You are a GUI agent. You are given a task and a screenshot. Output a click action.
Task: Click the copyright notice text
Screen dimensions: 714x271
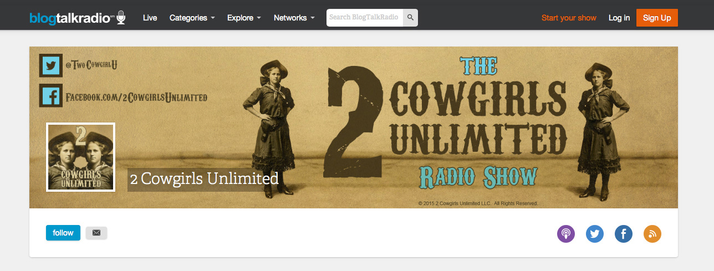478,203
